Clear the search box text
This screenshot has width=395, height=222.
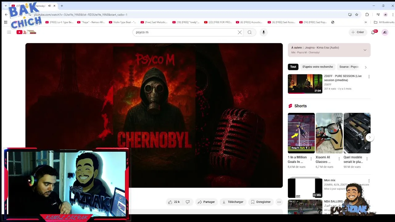[240, 32]
